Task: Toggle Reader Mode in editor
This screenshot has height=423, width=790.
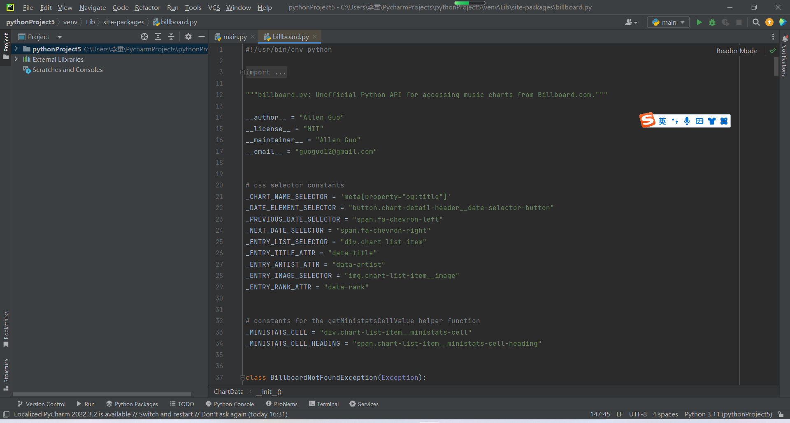Action: click(x=737, y=51)
